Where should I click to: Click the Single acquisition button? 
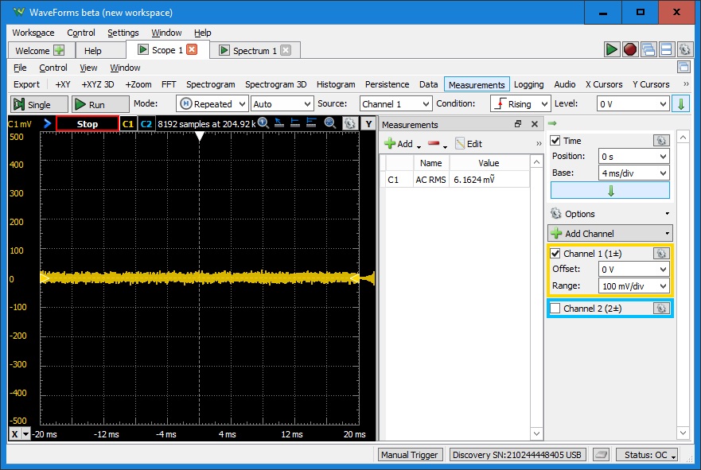point(33,104)
